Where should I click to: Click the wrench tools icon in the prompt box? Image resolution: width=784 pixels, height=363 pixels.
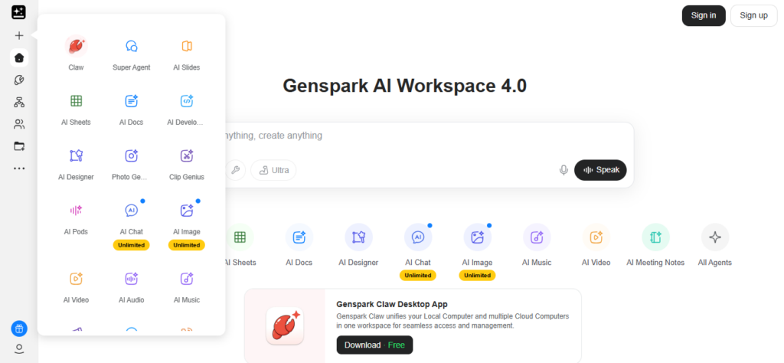[235, 170]
